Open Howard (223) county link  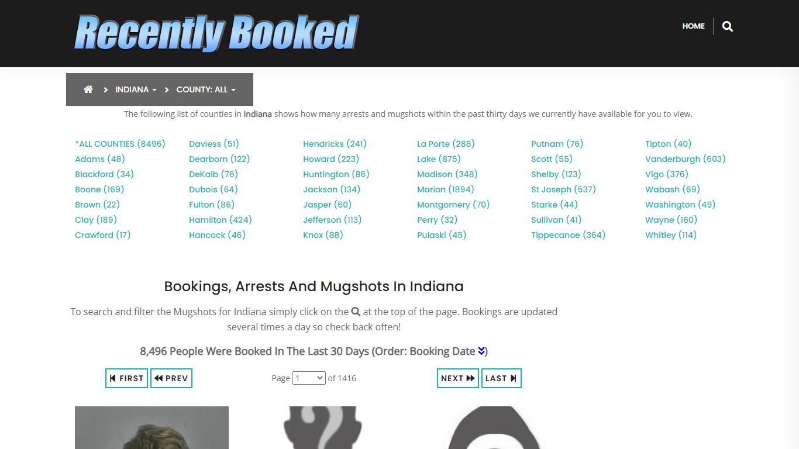(331, 159)
